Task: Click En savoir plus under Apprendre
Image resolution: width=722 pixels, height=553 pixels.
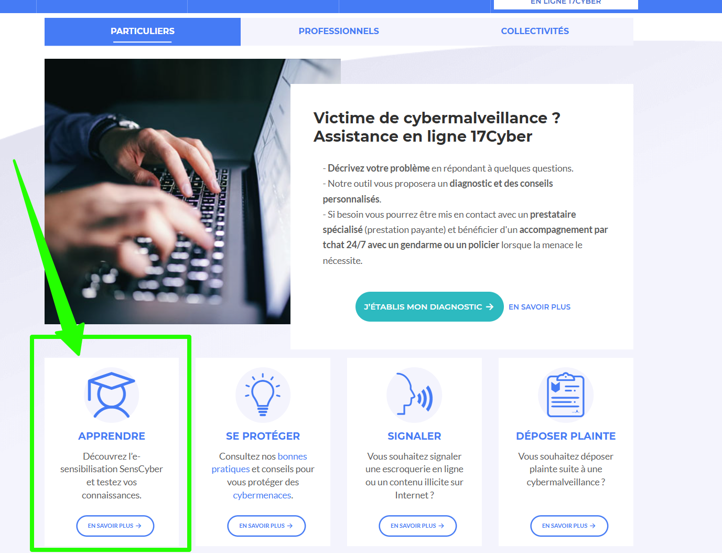Action: pyautogui.click(x=115, y=526)
